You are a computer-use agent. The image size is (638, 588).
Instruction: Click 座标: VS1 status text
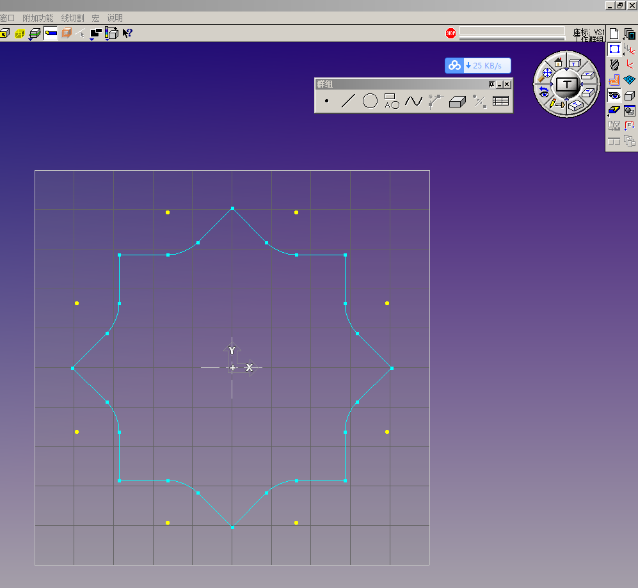click(x=589, y=32)
